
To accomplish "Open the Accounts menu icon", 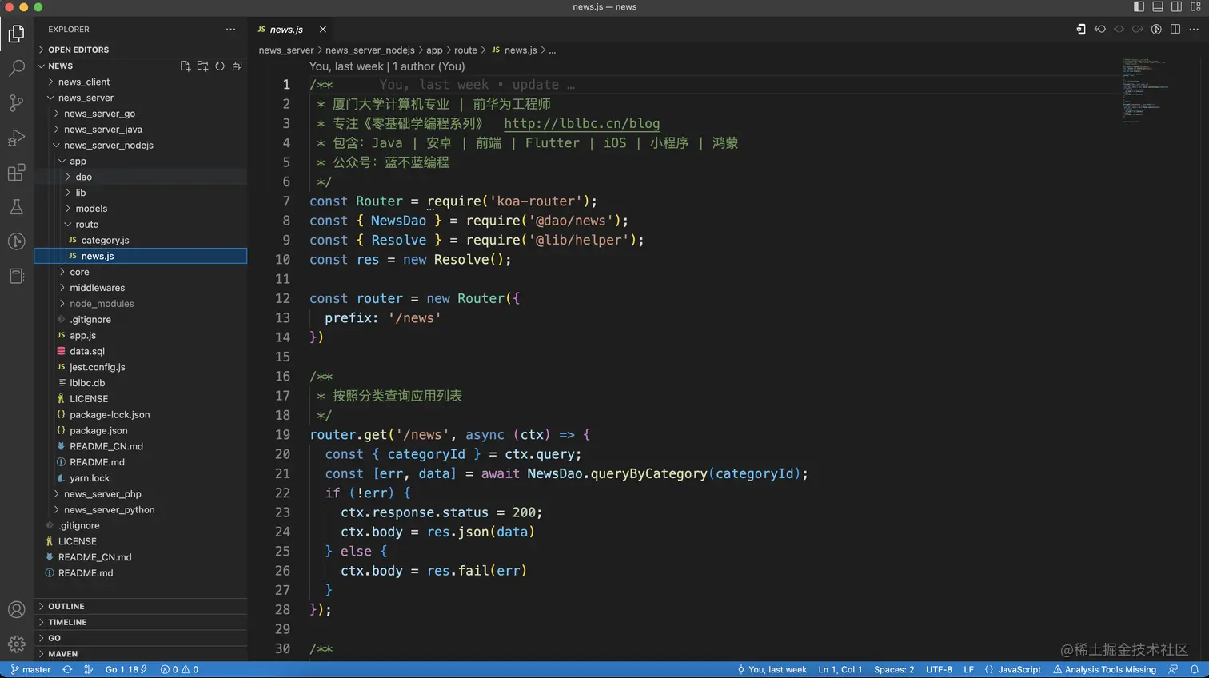I will click(x=16, y=609).
